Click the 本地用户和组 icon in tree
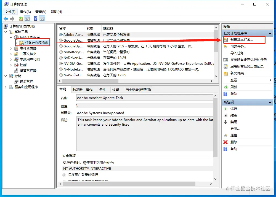This screenshot has height=197, width=276. [16, 60]
